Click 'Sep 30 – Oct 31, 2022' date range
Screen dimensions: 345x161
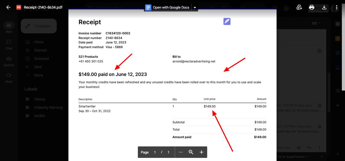95,111
